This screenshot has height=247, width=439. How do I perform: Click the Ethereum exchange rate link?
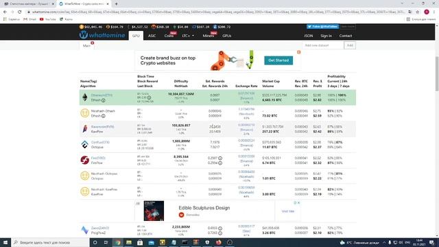[x=246, y=93]
